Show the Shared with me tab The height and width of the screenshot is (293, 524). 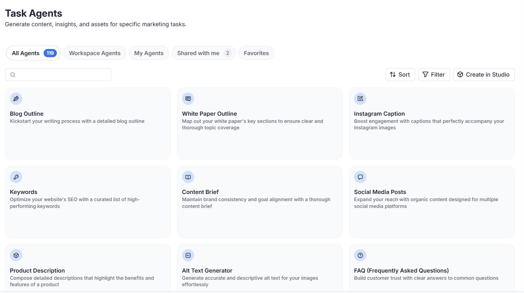(204, 53)
